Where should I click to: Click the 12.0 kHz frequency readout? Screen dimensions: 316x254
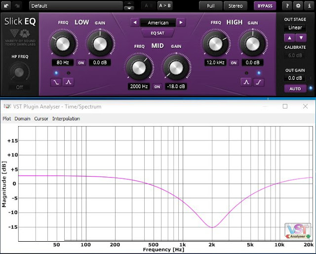tap(215, 63)
